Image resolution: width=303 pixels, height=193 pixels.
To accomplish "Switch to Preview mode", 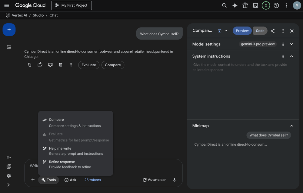I will pos(242,31).
